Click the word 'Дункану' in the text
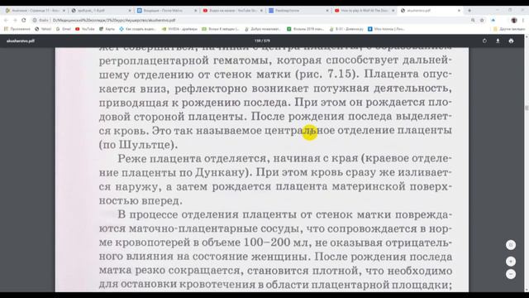This screenshot has height=298, width=529. click(221, 172)
